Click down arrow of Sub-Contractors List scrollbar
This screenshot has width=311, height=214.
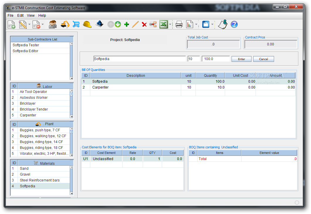click(72, 78)
